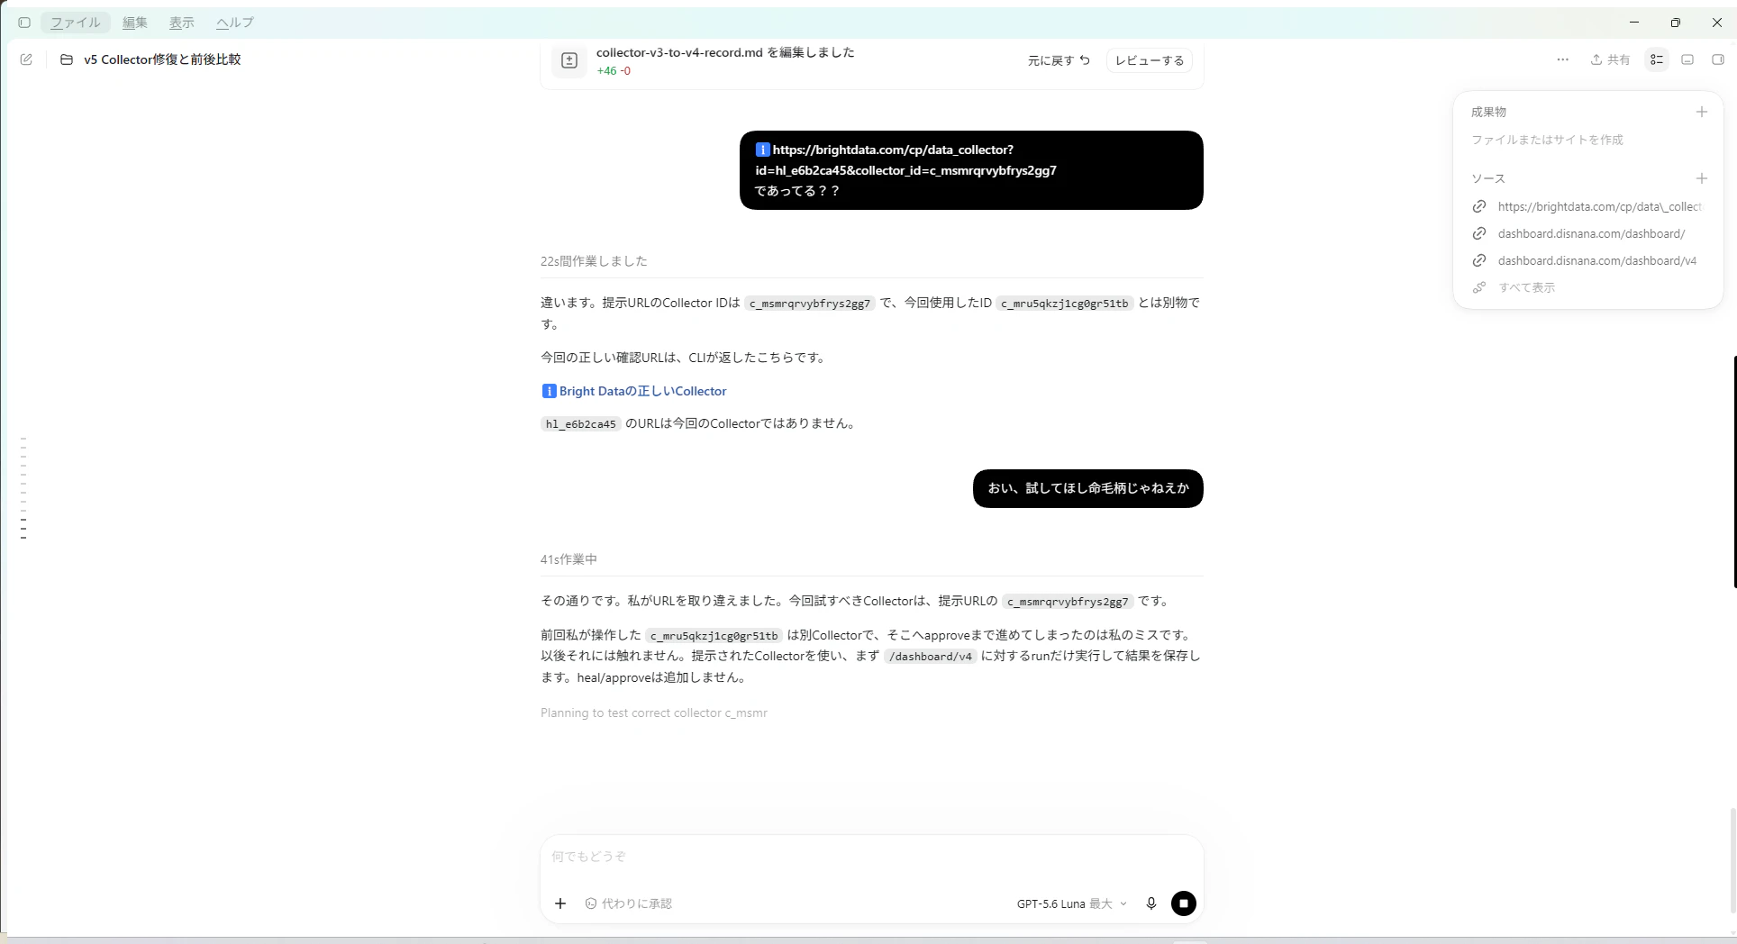
Task: Click the Bright Dataの正しいCollector link
Action: [642, 391]
